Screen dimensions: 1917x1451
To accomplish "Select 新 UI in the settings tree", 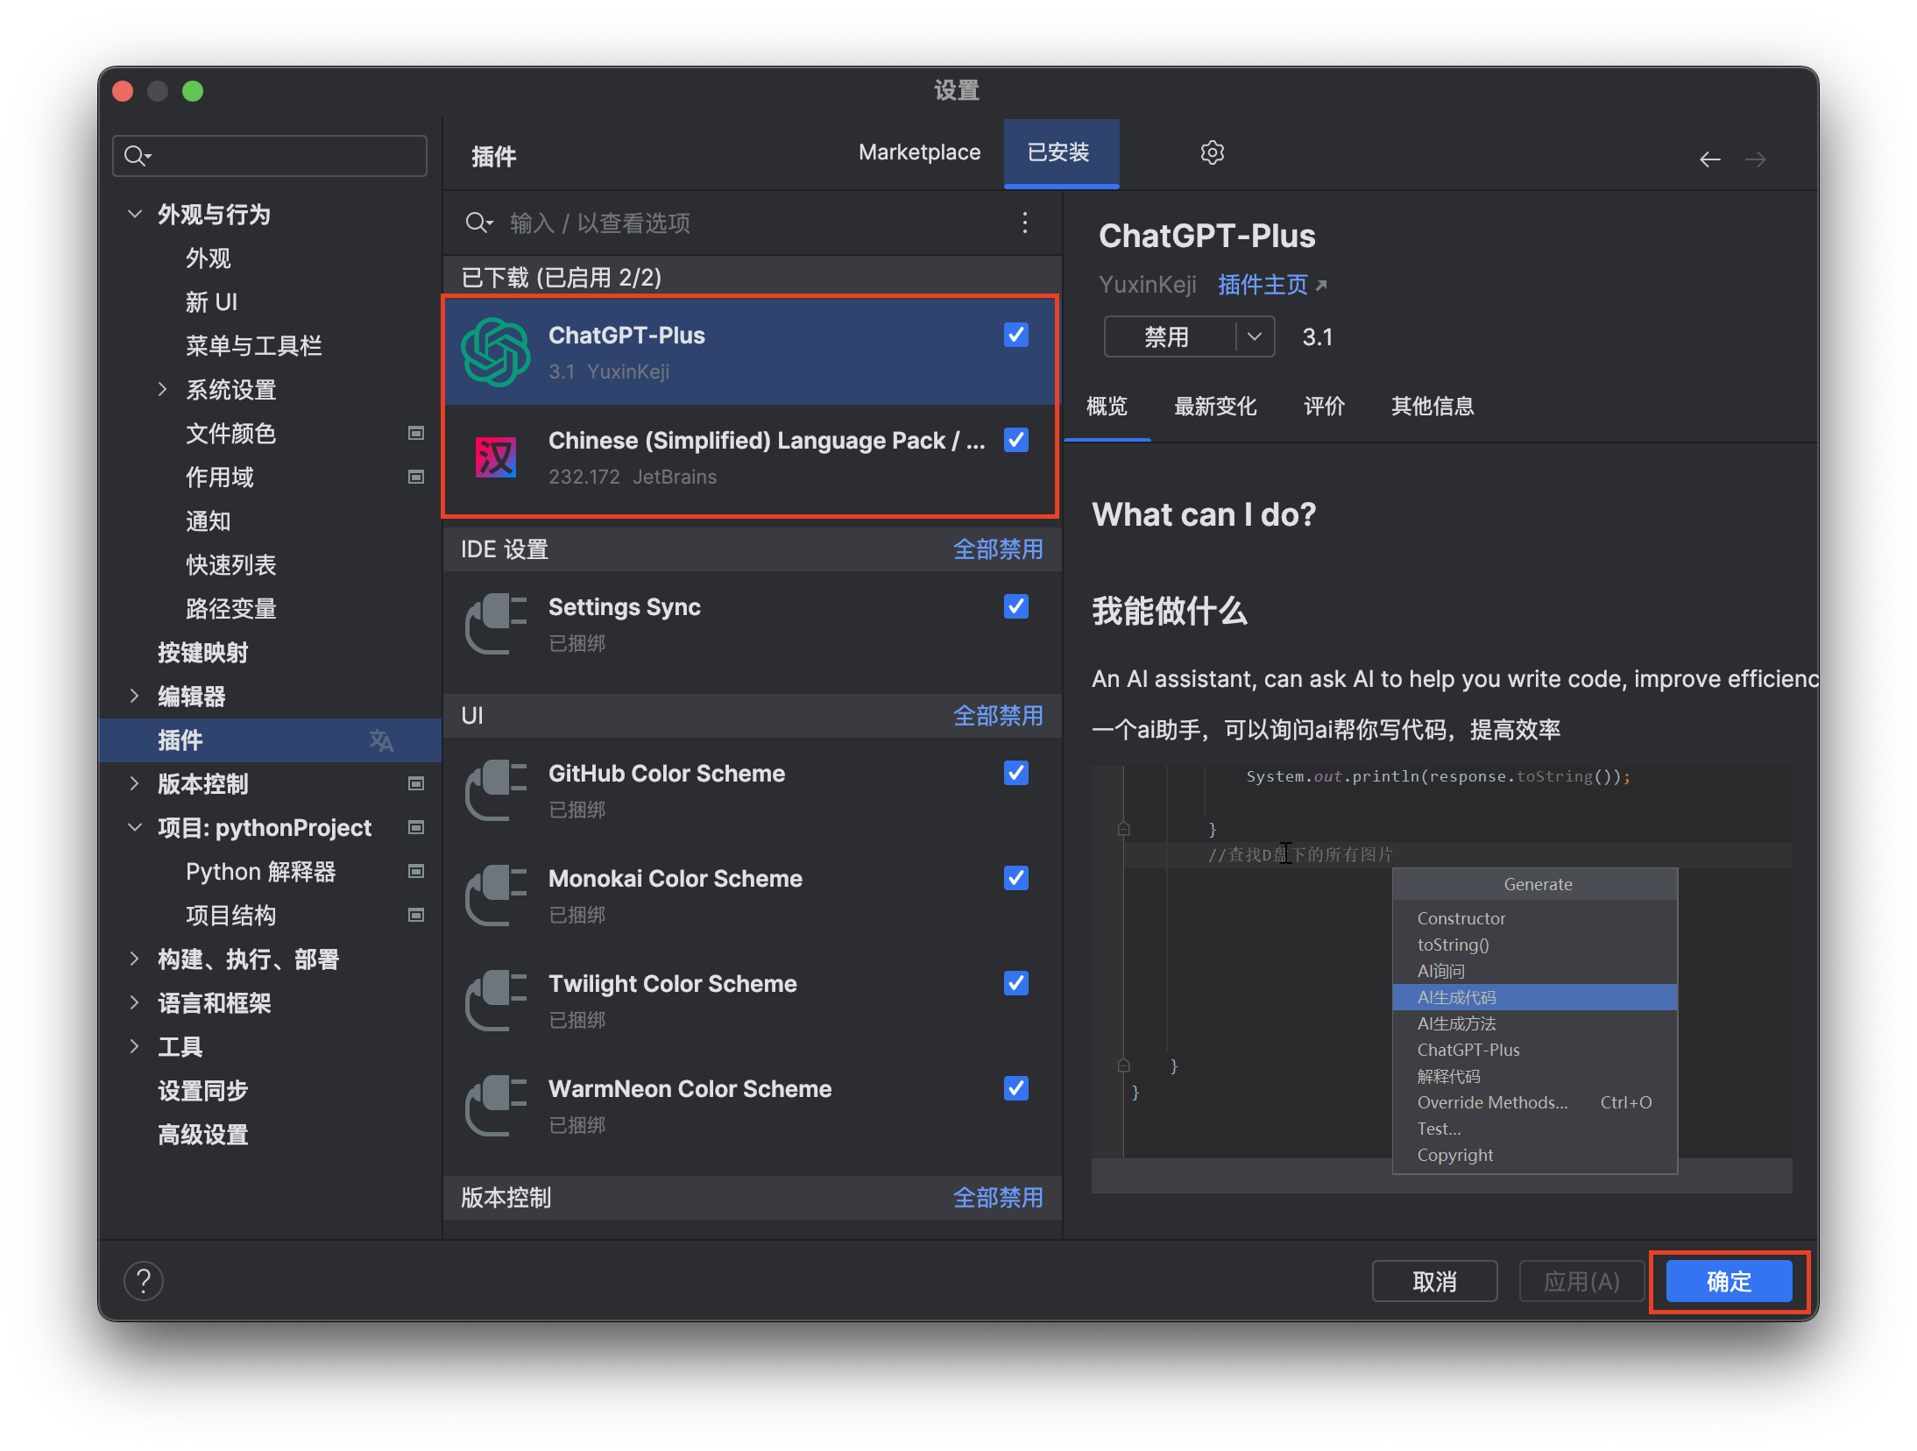I will [x=211, y=301].
